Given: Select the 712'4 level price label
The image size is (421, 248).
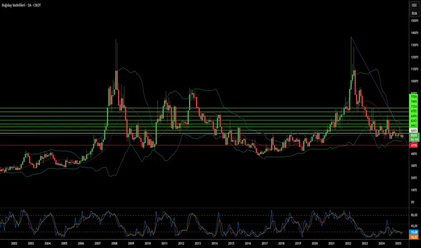Looking at the screenshot, I should pos(413,106).
